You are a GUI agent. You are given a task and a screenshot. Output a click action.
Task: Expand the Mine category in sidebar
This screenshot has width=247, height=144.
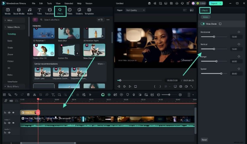(10, 20)
